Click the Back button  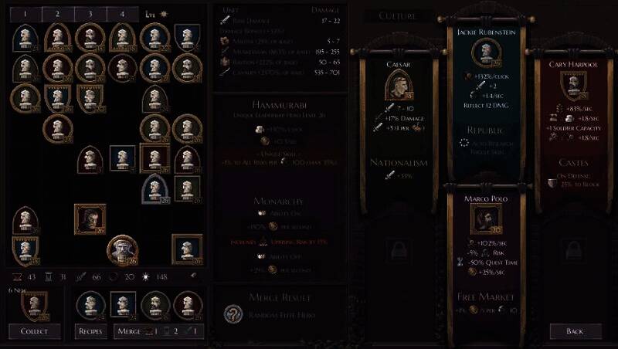click(x=575, y=331)
